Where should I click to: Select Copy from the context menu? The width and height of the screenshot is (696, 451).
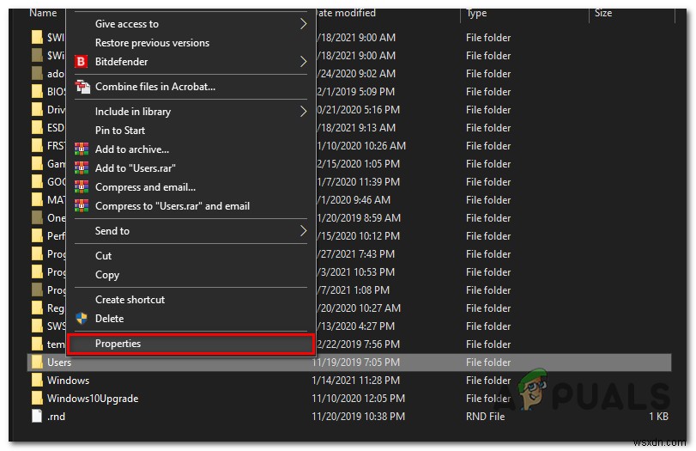[x=107, y=275]
